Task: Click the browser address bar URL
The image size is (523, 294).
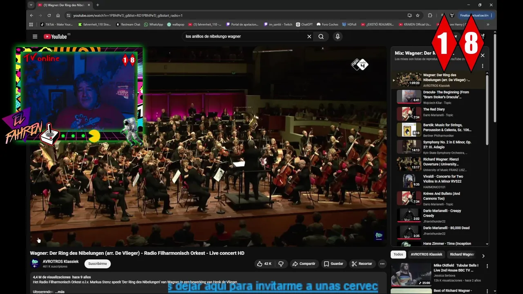Action: tap(128, 16)
